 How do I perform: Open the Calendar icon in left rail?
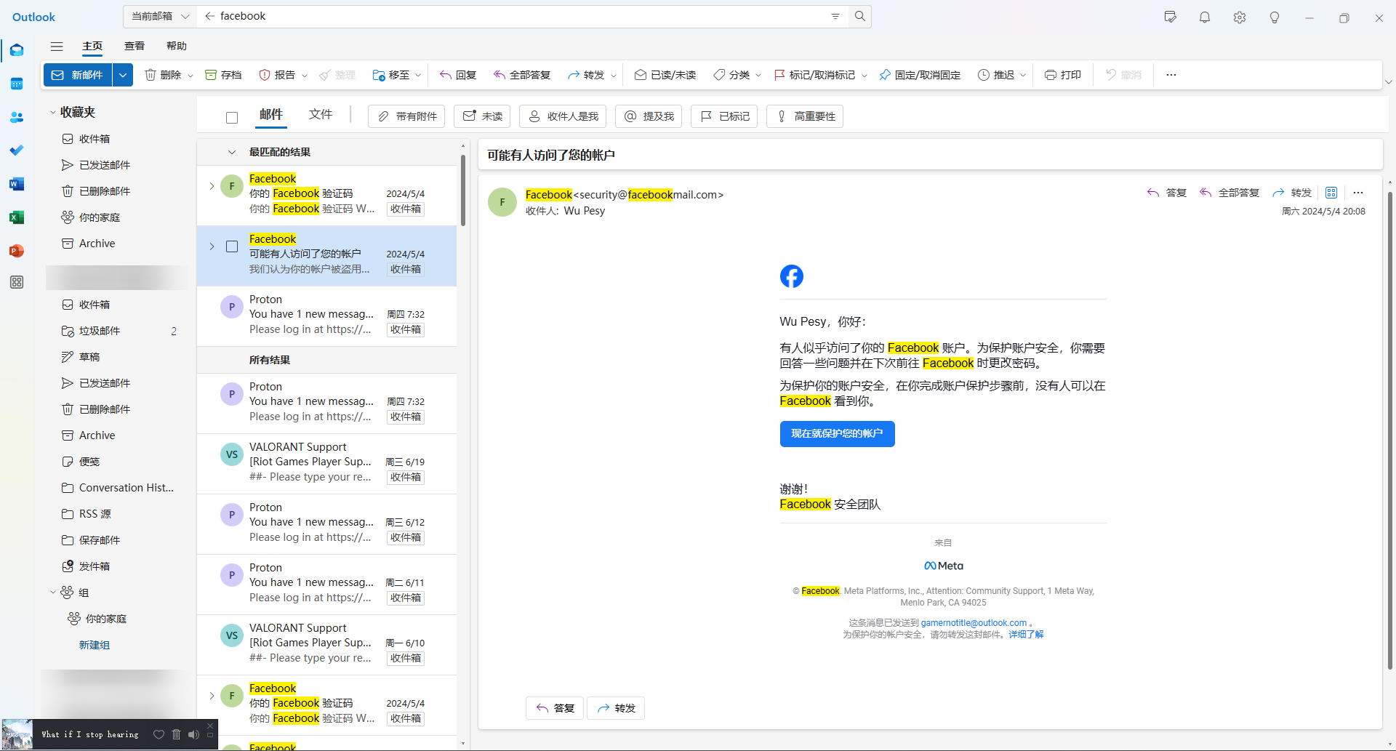tap(17, 84)
